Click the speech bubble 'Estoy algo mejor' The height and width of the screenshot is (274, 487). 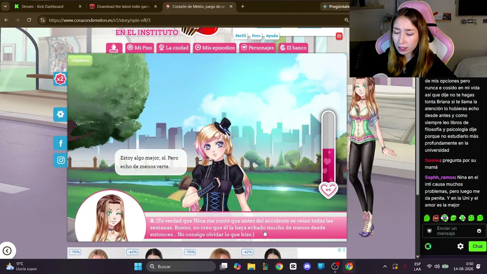(x=151, y=162)
